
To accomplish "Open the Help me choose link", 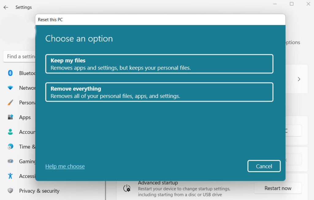I will point(65,166).
